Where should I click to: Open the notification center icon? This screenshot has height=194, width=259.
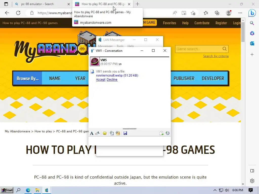pyautogui.click(x=251, y=190)
